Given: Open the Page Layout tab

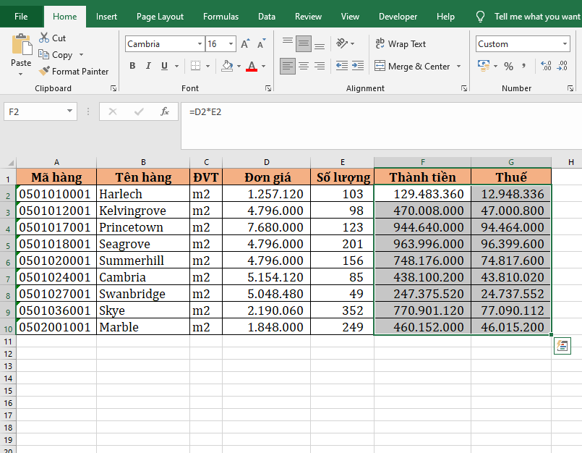Looking at the screenshot, I should 160,16.
